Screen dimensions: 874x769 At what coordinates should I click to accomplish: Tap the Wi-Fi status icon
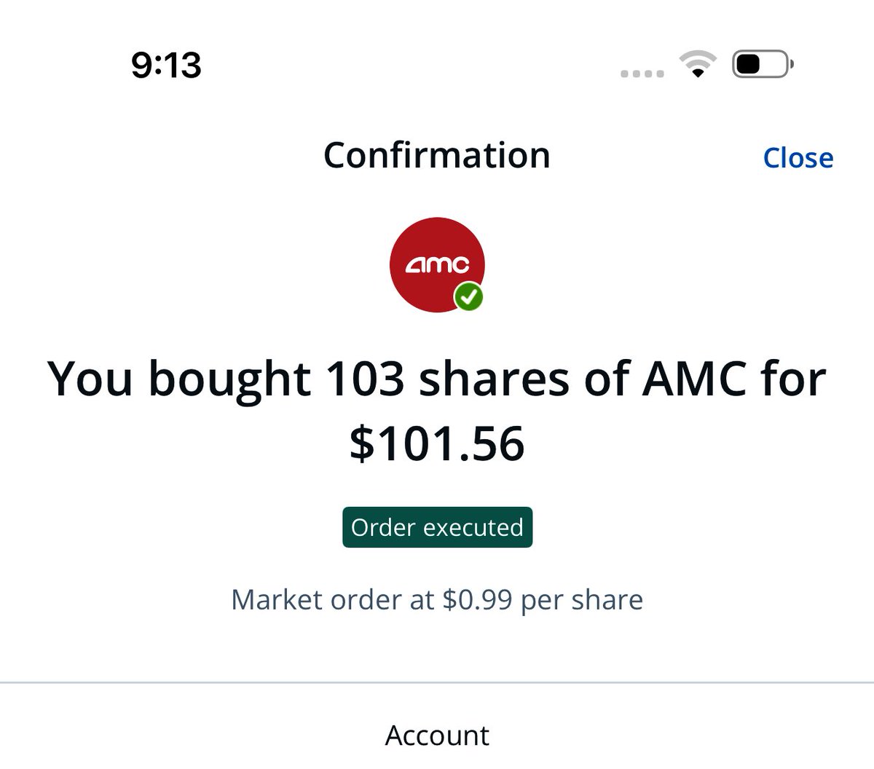point(697,65)
